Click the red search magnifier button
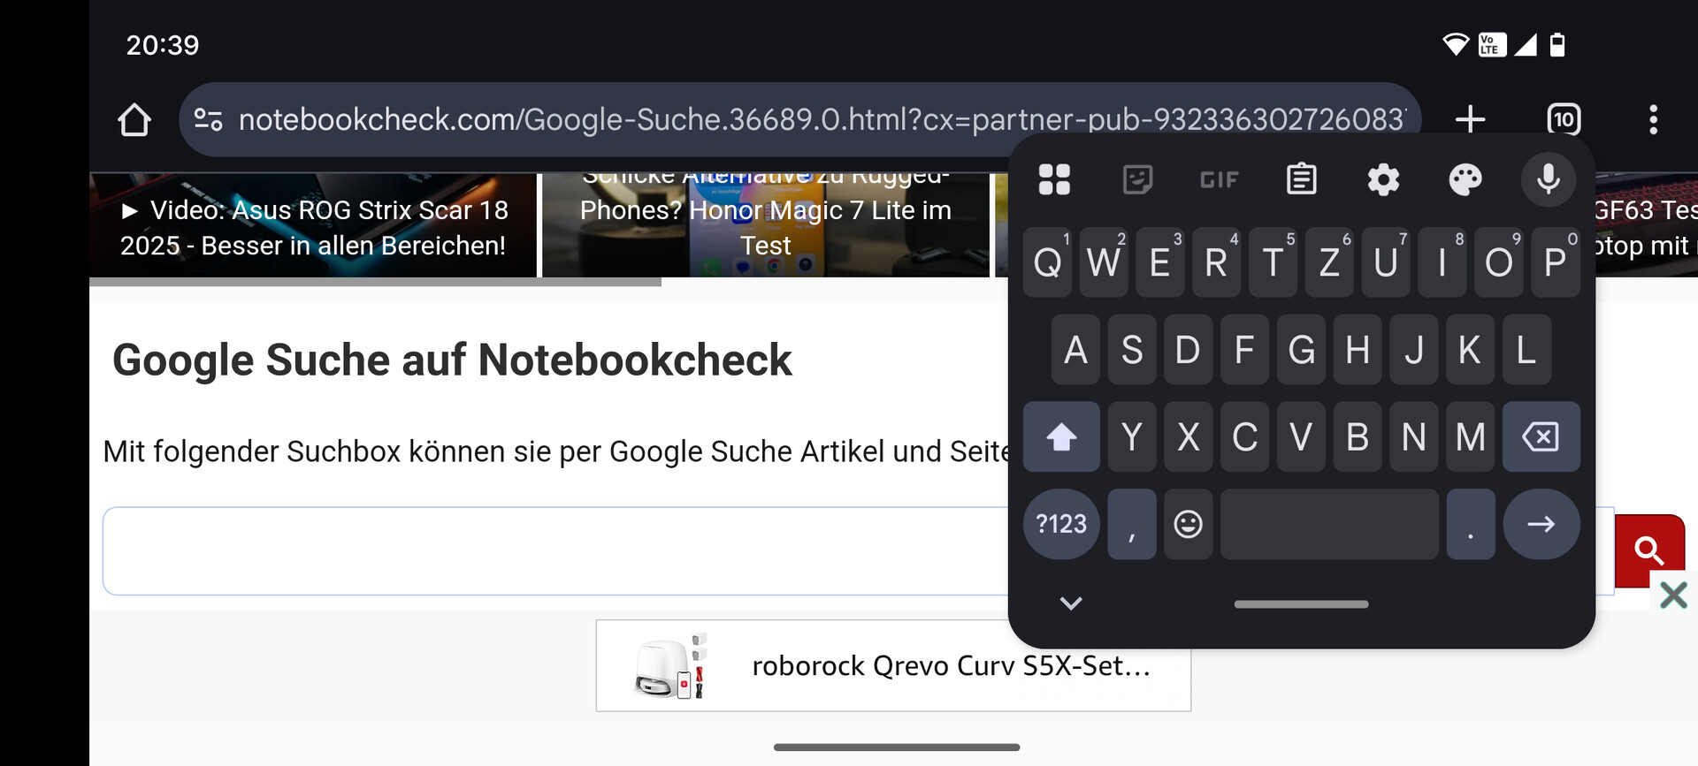1698x766 pixels. click(1649, 550)
